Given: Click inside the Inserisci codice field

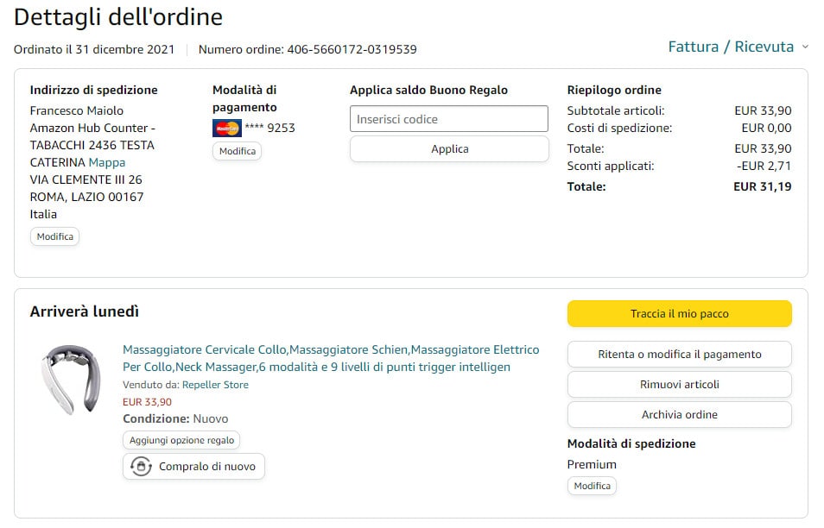Looking at the screenshot, I should 449,119.
